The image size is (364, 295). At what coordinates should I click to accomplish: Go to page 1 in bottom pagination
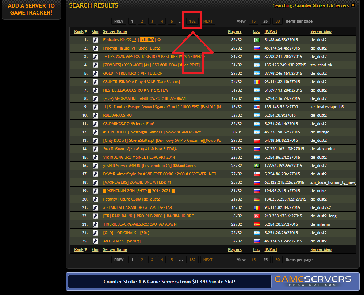(132, 260)
